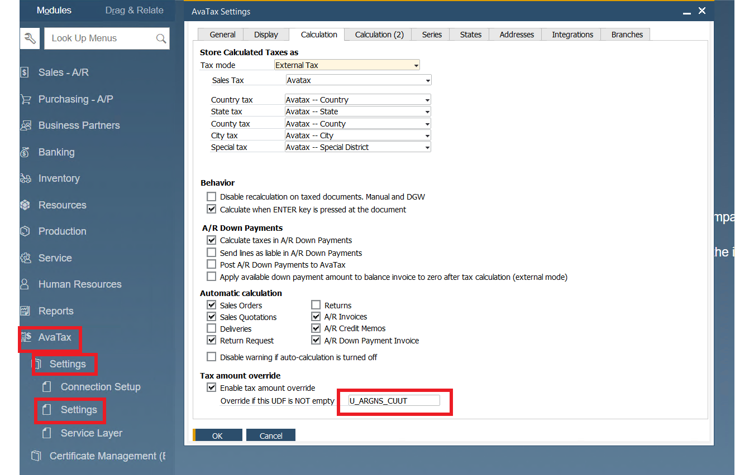Click the Reports chart icon
This screenshot has height=475, width=754.
pyautogui.click(x=25, y=311)
